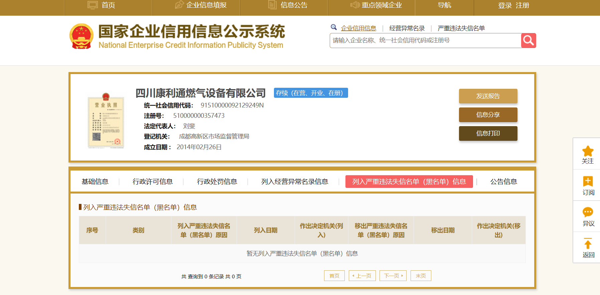
Task: Click the 信息分享 button
Action: pyautogui.click(x=488, y=115)
